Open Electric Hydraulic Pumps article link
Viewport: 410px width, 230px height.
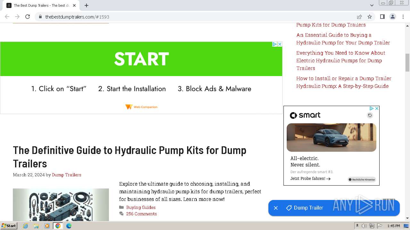coord(341,60)
